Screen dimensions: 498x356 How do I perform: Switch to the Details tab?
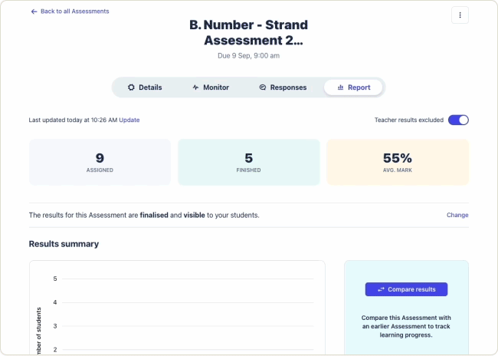(x=145, y=87)
